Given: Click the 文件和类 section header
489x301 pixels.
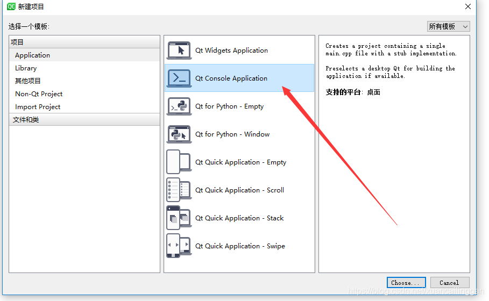Looking at the screenshot, I should 84,120.
